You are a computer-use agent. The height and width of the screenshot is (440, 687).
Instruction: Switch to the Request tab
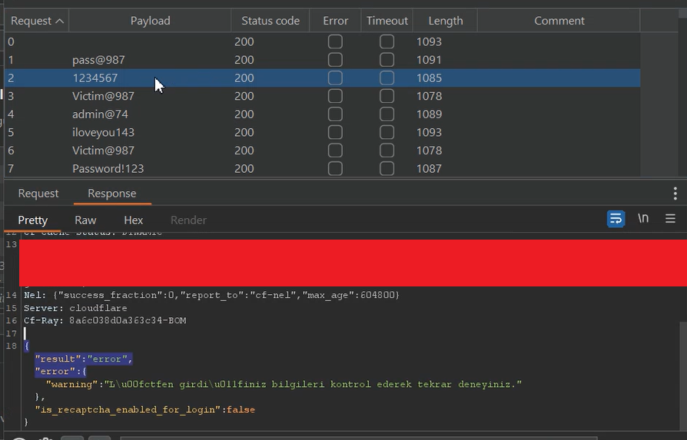38,194
